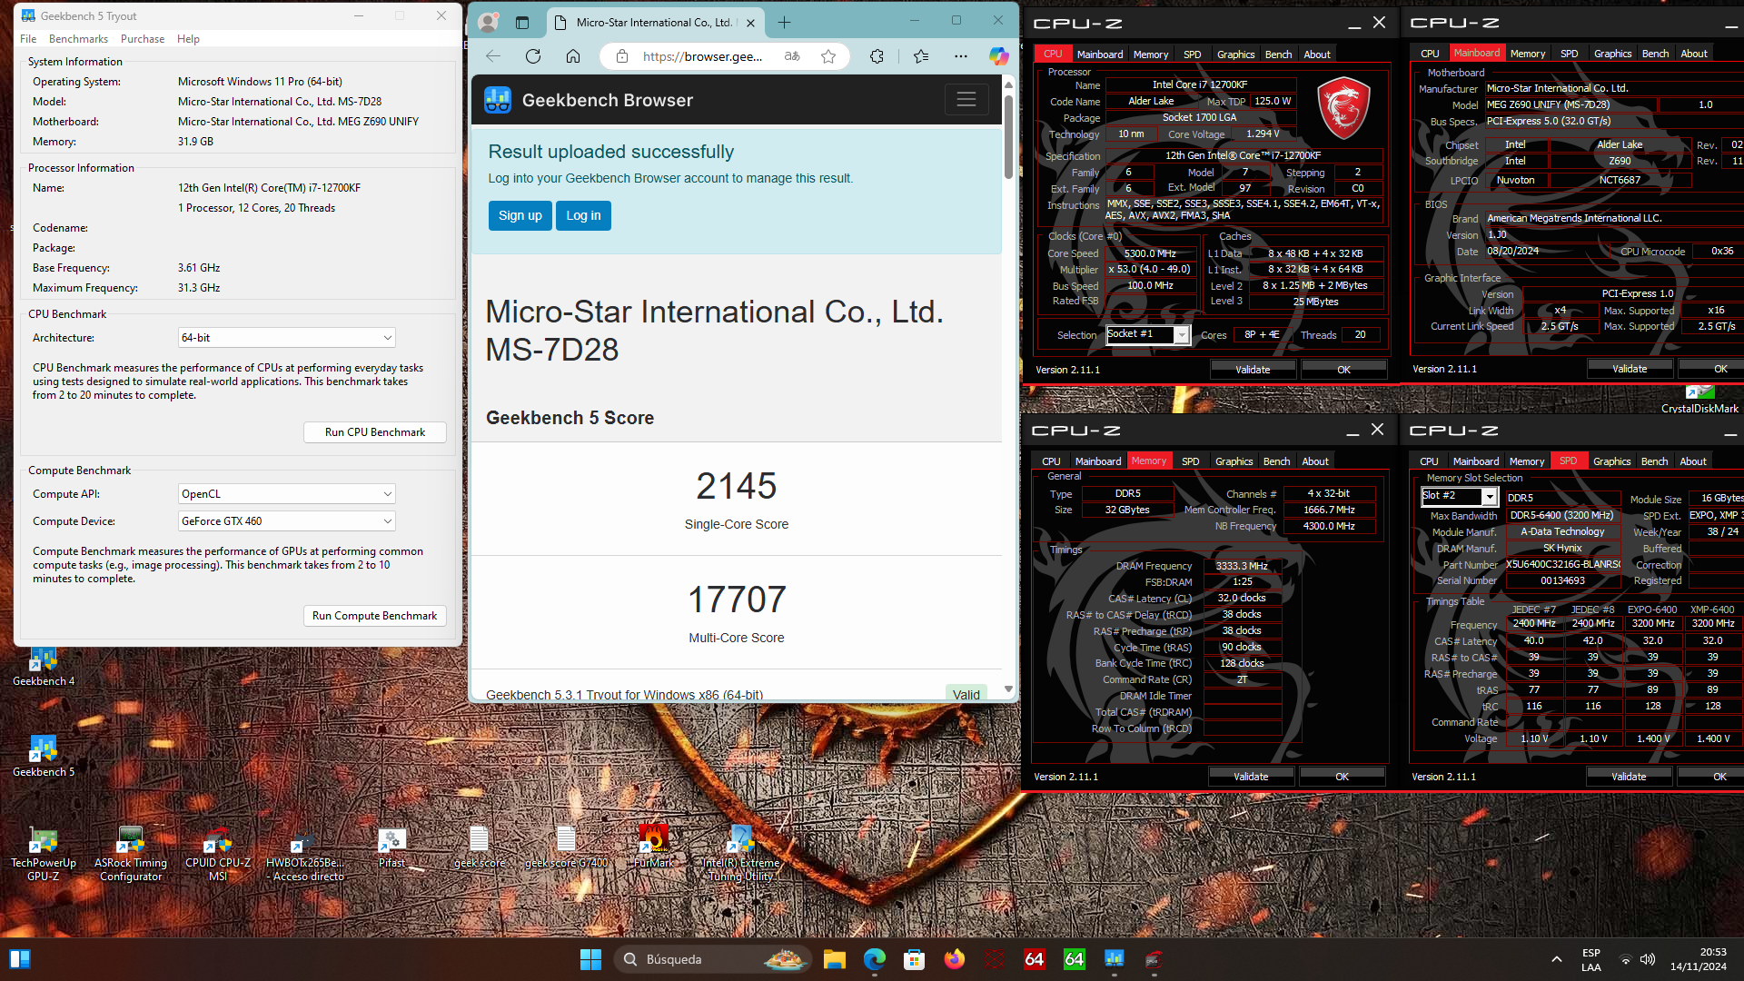The image size is (1744, 981).
Task: Open the Architecture 64-bit dropdown
Action: tap(287, 338)
